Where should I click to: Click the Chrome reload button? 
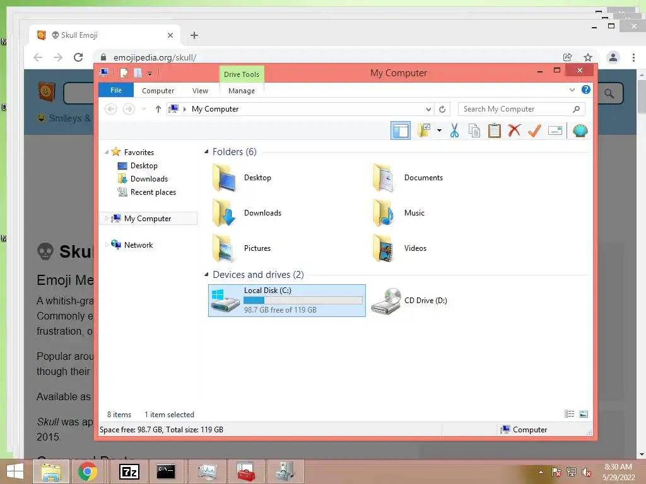pos(78,57)
